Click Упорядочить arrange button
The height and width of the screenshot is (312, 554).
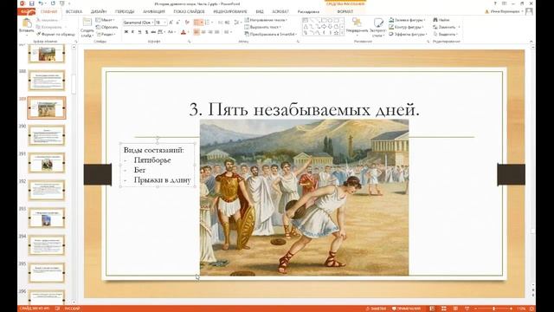pos(357,26)
